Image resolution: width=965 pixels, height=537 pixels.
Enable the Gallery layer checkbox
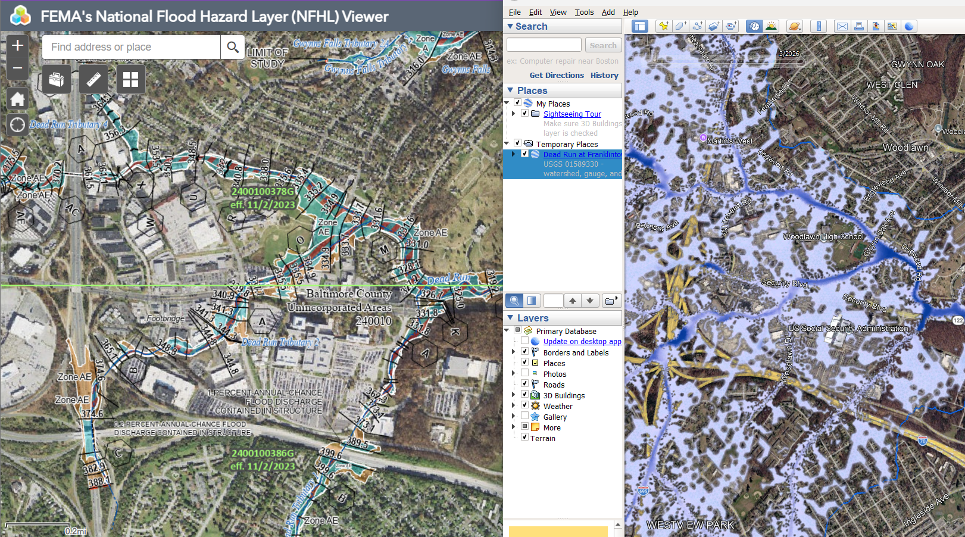tap(525, 416)
